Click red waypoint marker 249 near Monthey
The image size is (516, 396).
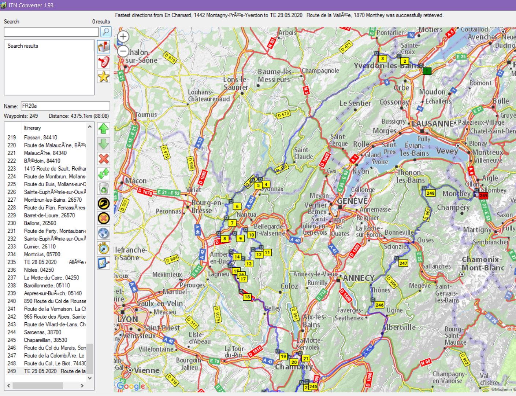point(483,195)
